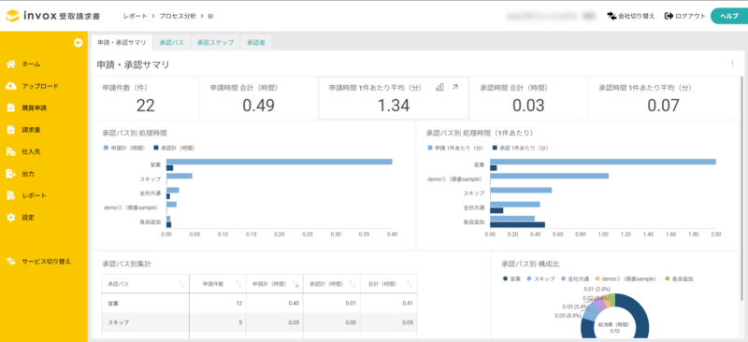Click the 請求書 document icon
Image resolution: width=748 pixels, height=342 pixels.
(x=11, y=130)
